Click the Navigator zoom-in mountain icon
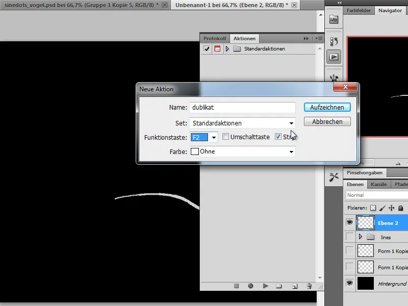The width and height of the screenshot is (408, 306). (x=398, y=163)
